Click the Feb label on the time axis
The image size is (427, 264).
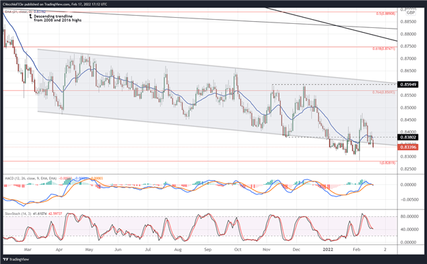(x=357, y=250)
